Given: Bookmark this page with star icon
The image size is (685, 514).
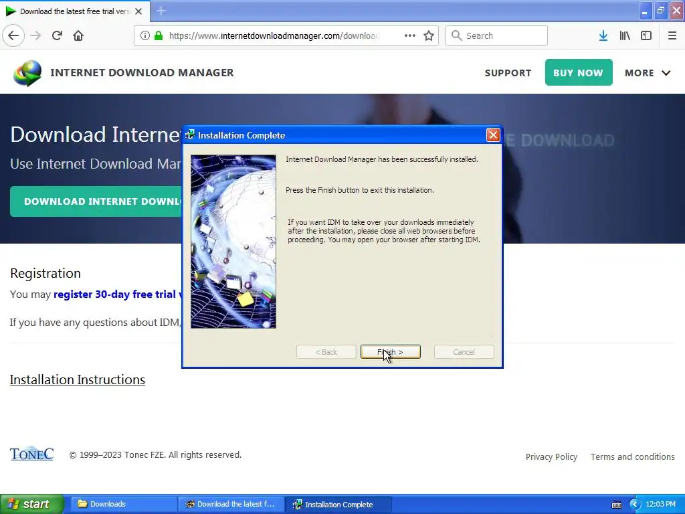Looking at the screenshot, I should 429,35.
